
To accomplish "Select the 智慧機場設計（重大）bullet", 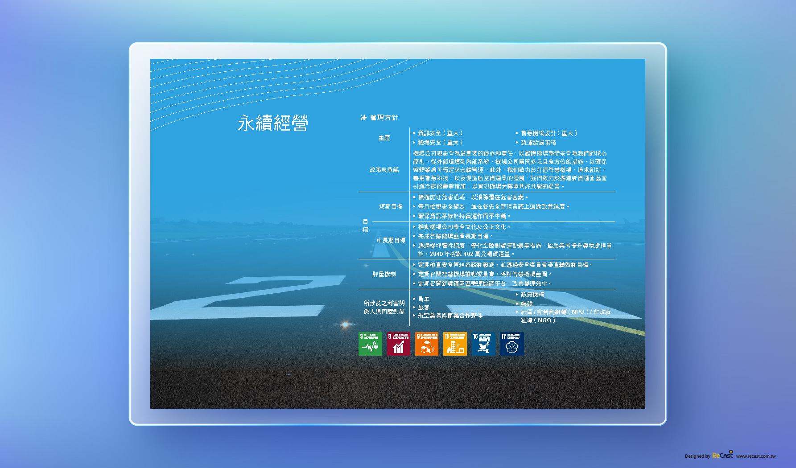I will click(547, 133).
